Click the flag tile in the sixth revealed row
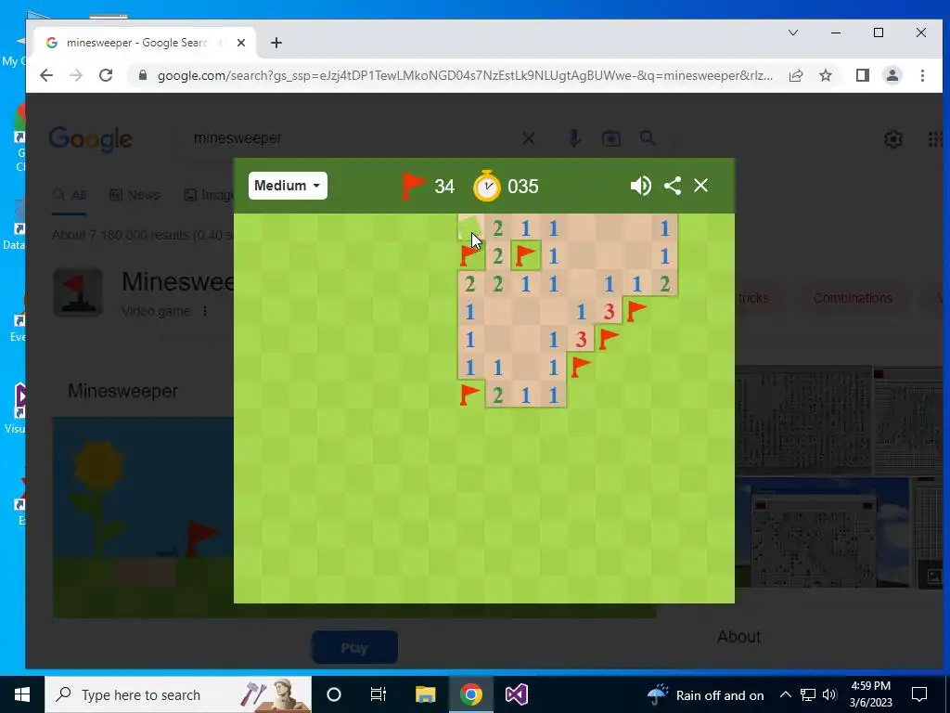Image resolution: width=950 pixels, height=713 pixels. [x=581, y=366]
